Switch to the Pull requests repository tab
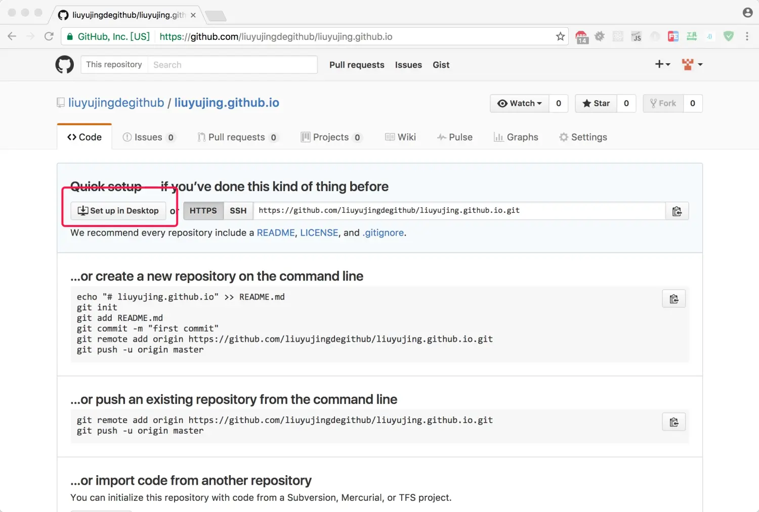This screenshot has height=512, width=759. 237,137
